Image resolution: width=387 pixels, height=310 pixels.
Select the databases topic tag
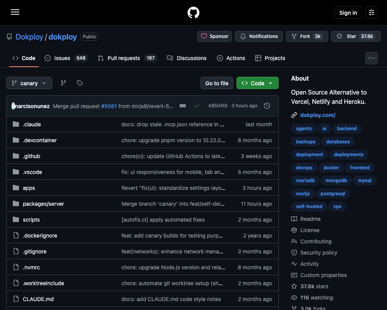pyautogui.click(x=338, y=142)
